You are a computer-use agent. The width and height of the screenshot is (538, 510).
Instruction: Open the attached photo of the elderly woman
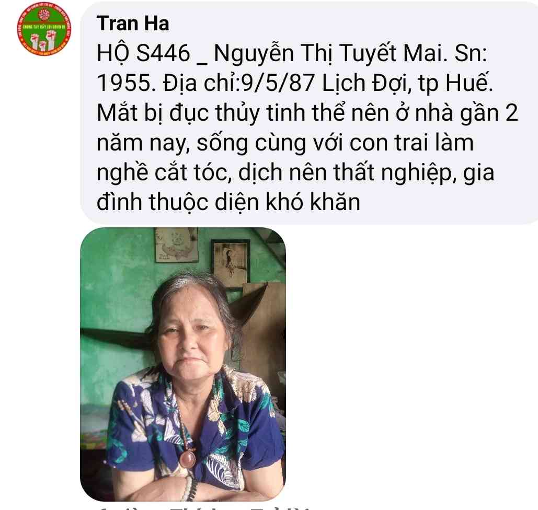point(183,364)
